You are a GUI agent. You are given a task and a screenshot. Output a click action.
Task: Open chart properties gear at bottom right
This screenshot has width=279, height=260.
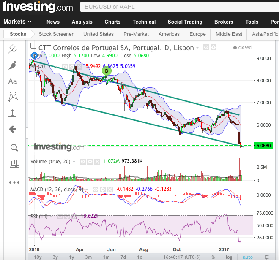[x=267, y=257]
